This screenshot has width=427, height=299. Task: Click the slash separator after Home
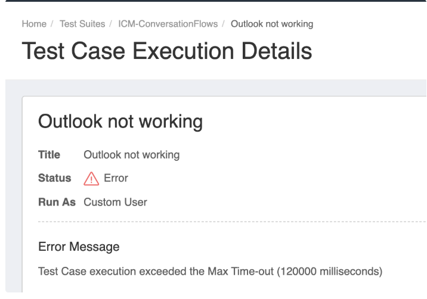click(53, 24)
